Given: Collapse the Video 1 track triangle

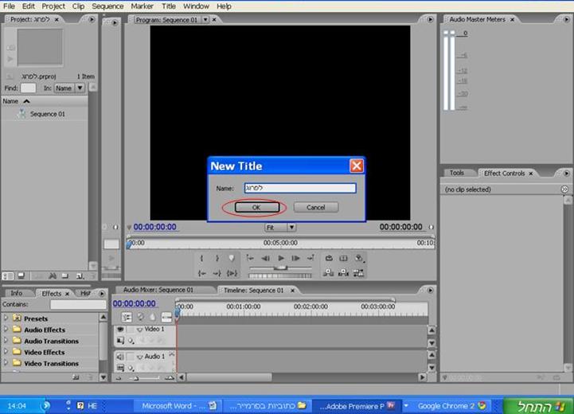Looking at the screenshot, I should tap(139, 330).
